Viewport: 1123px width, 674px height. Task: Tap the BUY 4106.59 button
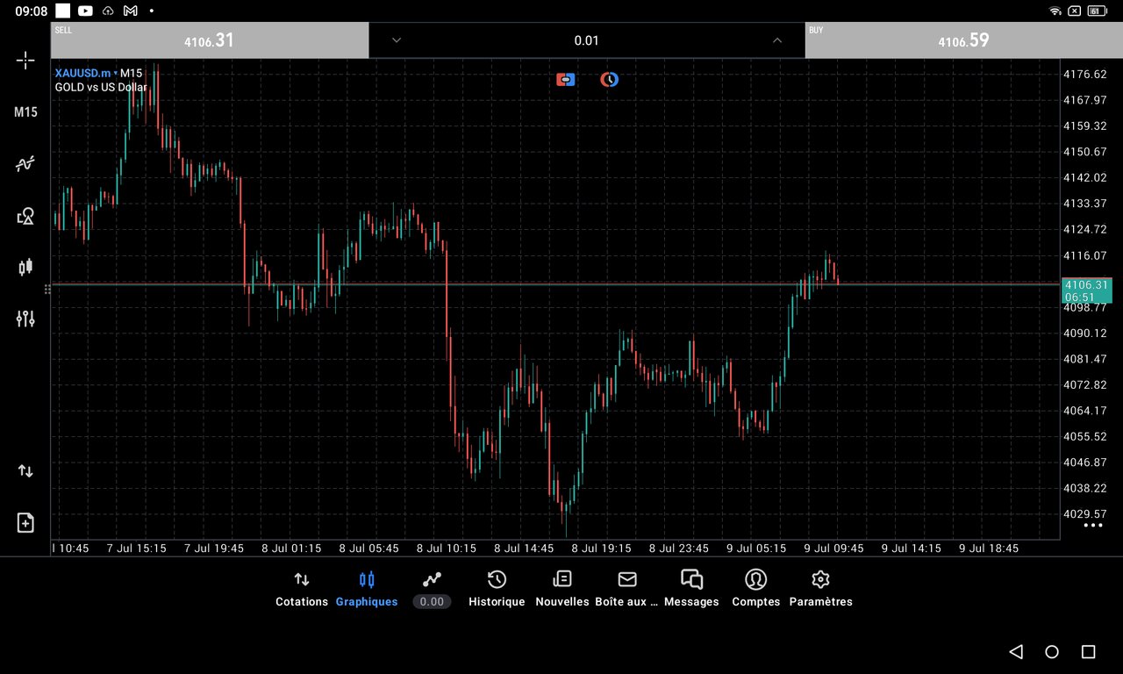click(x=962, y=40)
